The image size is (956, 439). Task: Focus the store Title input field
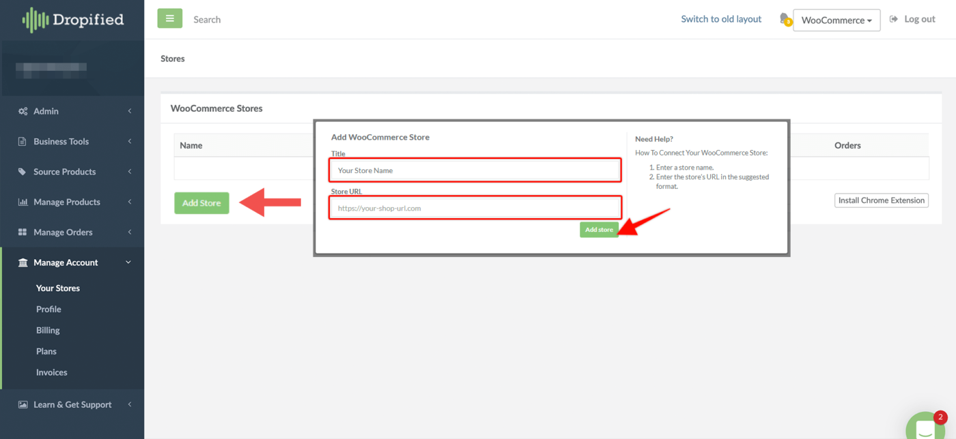pyautogui.click(x=475, y=170)
